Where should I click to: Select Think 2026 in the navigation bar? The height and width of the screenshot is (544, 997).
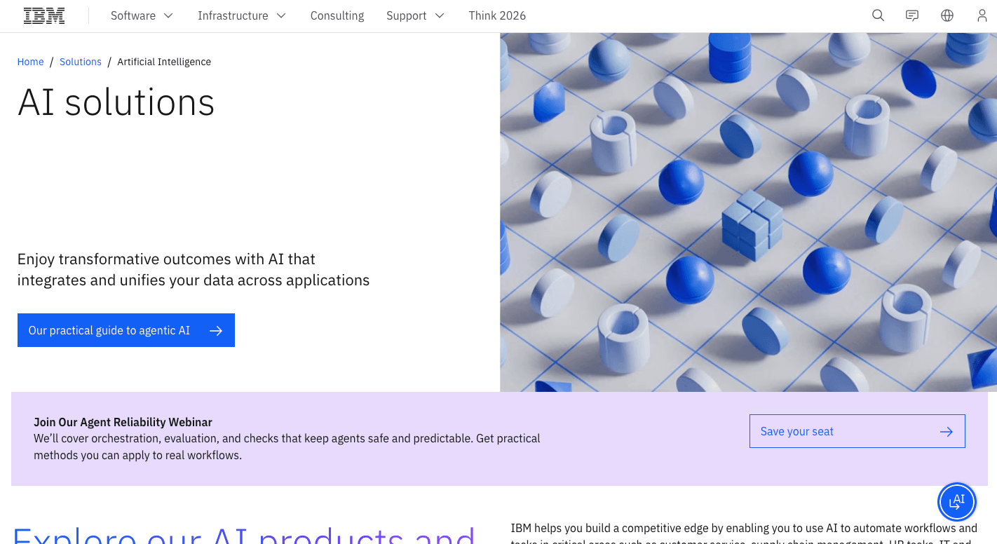click(x=497, y=15)
